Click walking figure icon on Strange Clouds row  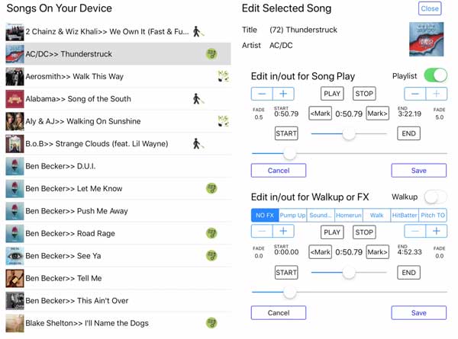tap(198, 144)
